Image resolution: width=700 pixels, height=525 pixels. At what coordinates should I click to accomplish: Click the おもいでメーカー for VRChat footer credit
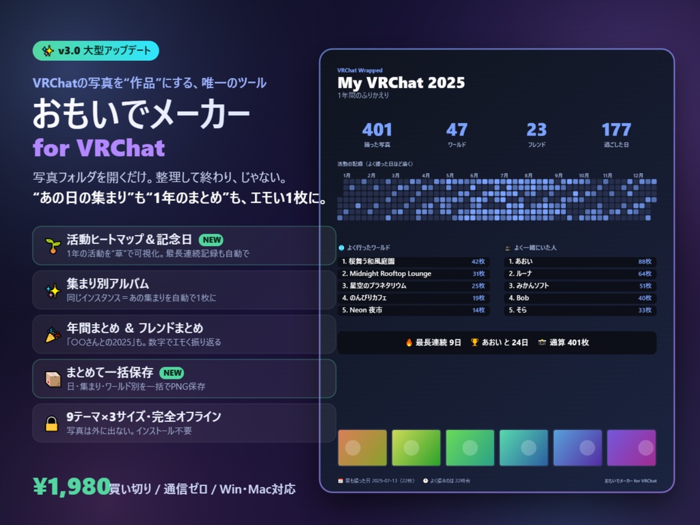630,481
